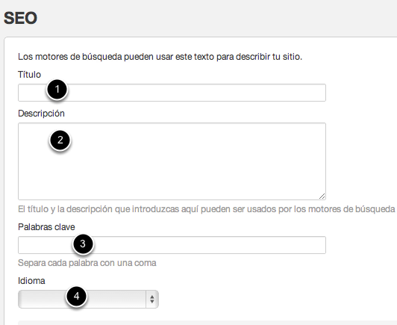Click the numbered marker 4 badge

(x=76, y=296)
